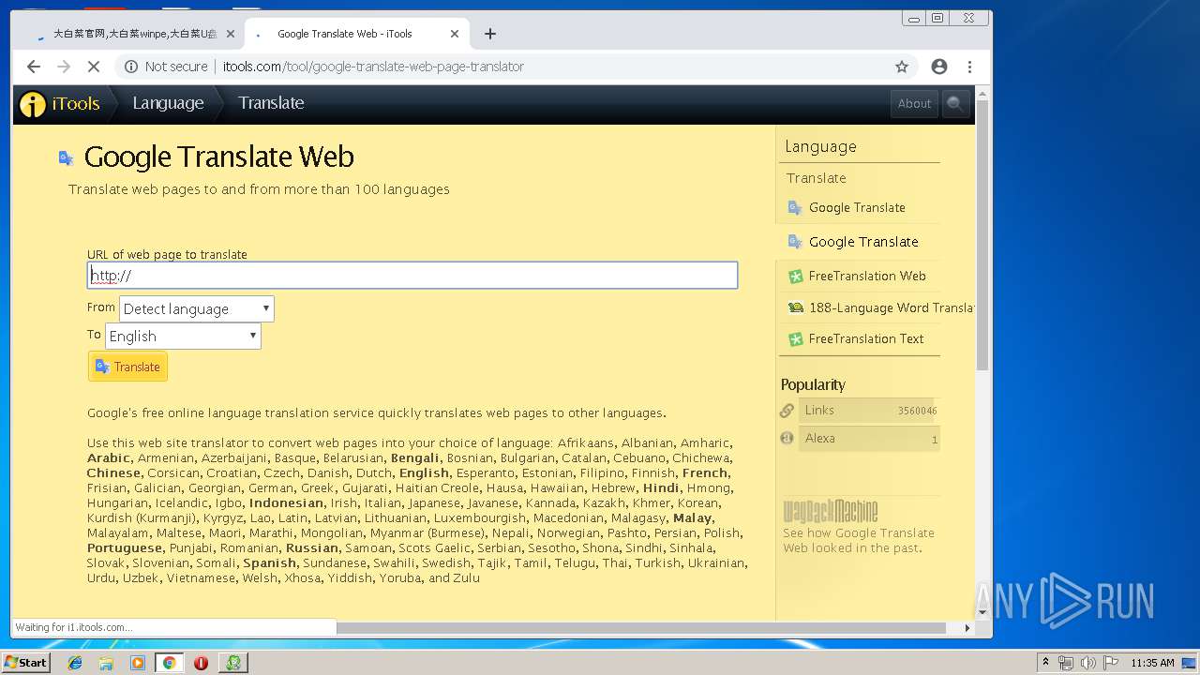Click the scroll right arrow
The width and height of the screenshot is (1200, 675).
point(968,628)
